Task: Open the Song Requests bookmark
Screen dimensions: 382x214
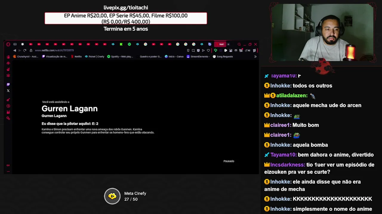Action: [x=223, y=56]
